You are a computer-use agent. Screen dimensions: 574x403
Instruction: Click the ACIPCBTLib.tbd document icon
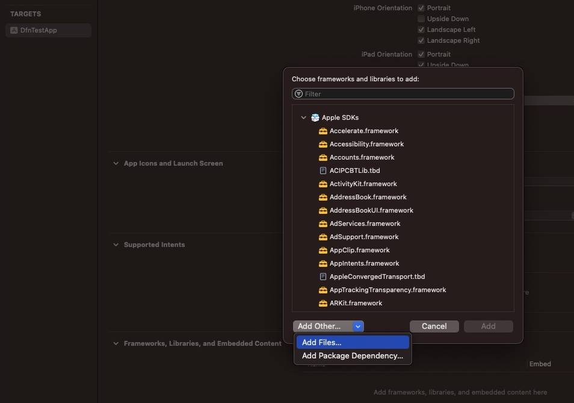click(323, 170)
